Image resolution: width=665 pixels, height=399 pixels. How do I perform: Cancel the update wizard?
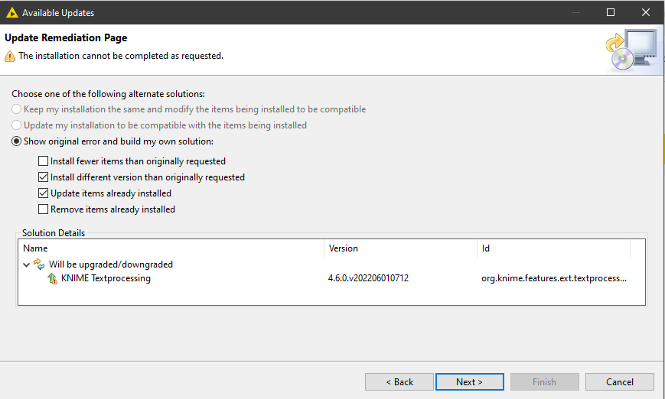pos(620,382)
